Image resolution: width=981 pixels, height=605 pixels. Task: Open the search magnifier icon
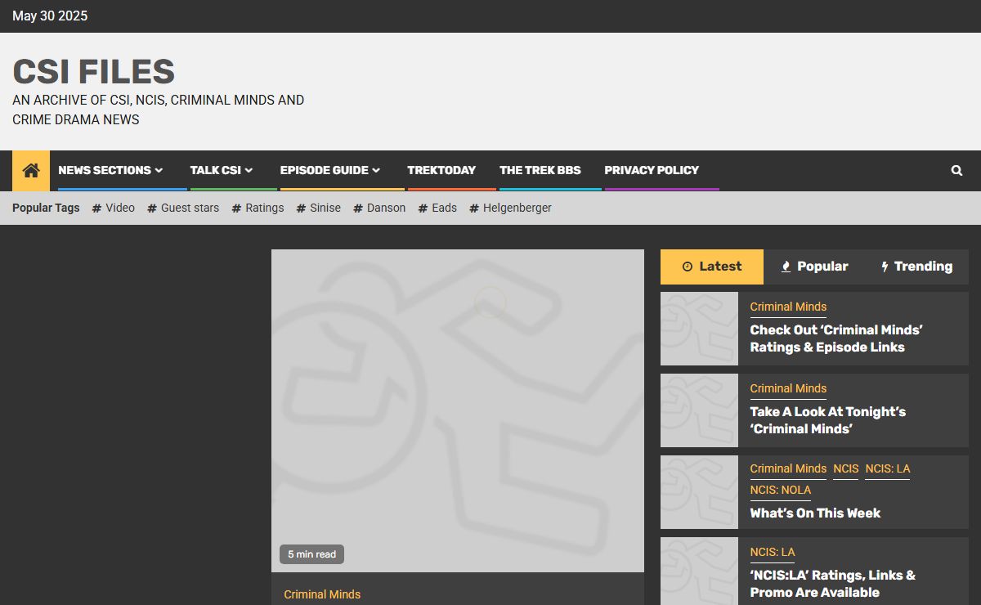(956, 171)
